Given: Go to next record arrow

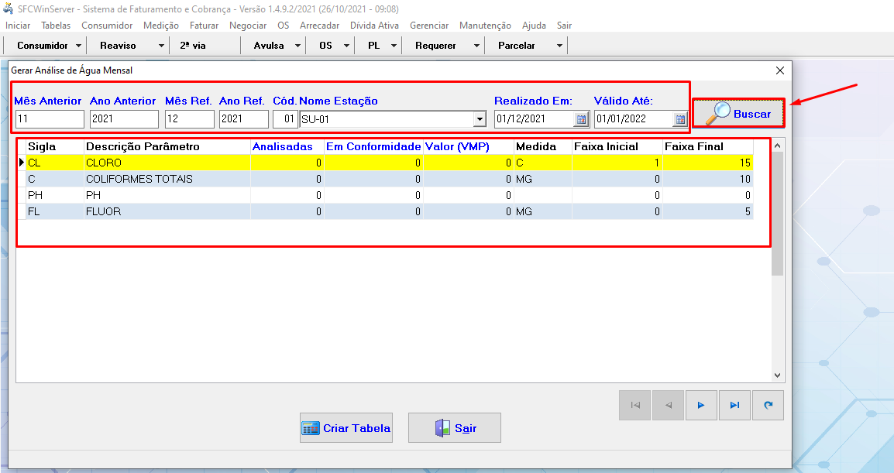Looking at the screenshot, I should coord(701,405).
